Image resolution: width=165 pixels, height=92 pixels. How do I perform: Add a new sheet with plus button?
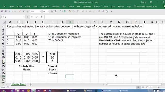(x=30, y=84)
